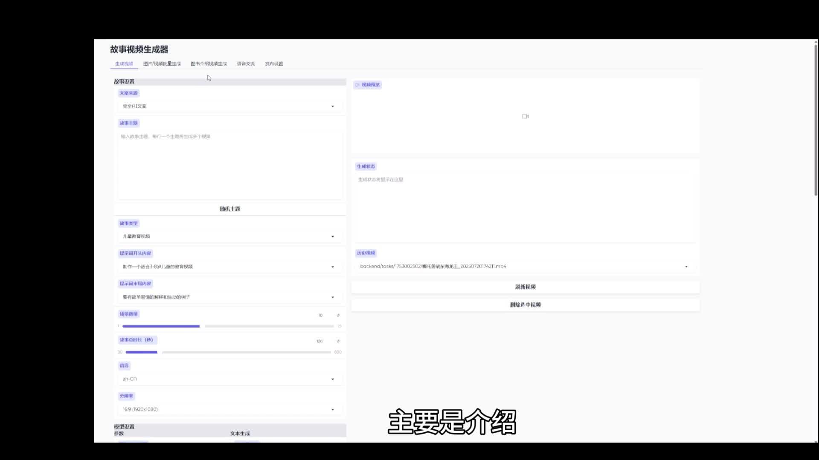Image resolution: width=819 pixels, height=460 pixels.
Task: Click the video camera placeholder icon
Action: coord(525,116)
